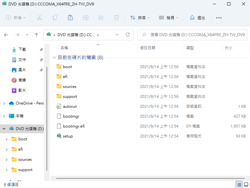
Task: Click the horizontal scrollbar of file list
Action: coord(150,178)
